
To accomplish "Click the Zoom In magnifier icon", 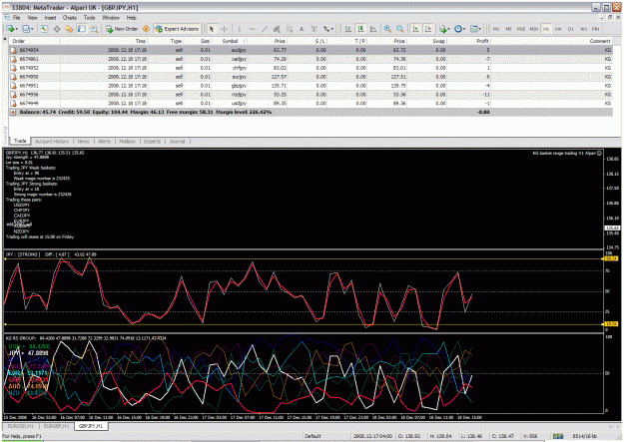I will 387,29.
